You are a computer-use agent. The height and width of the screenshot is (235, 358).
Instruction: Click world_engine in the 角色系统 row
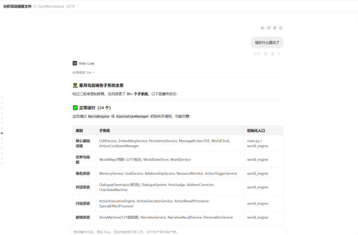(x=257, y=173)
